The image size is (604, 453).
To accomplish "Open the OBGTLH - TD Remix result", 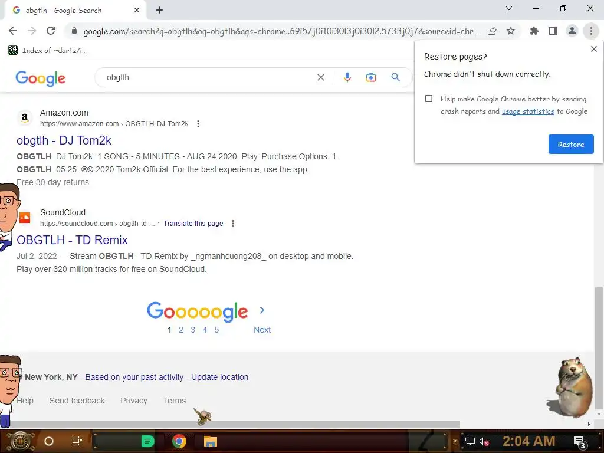I will [72, 240].
